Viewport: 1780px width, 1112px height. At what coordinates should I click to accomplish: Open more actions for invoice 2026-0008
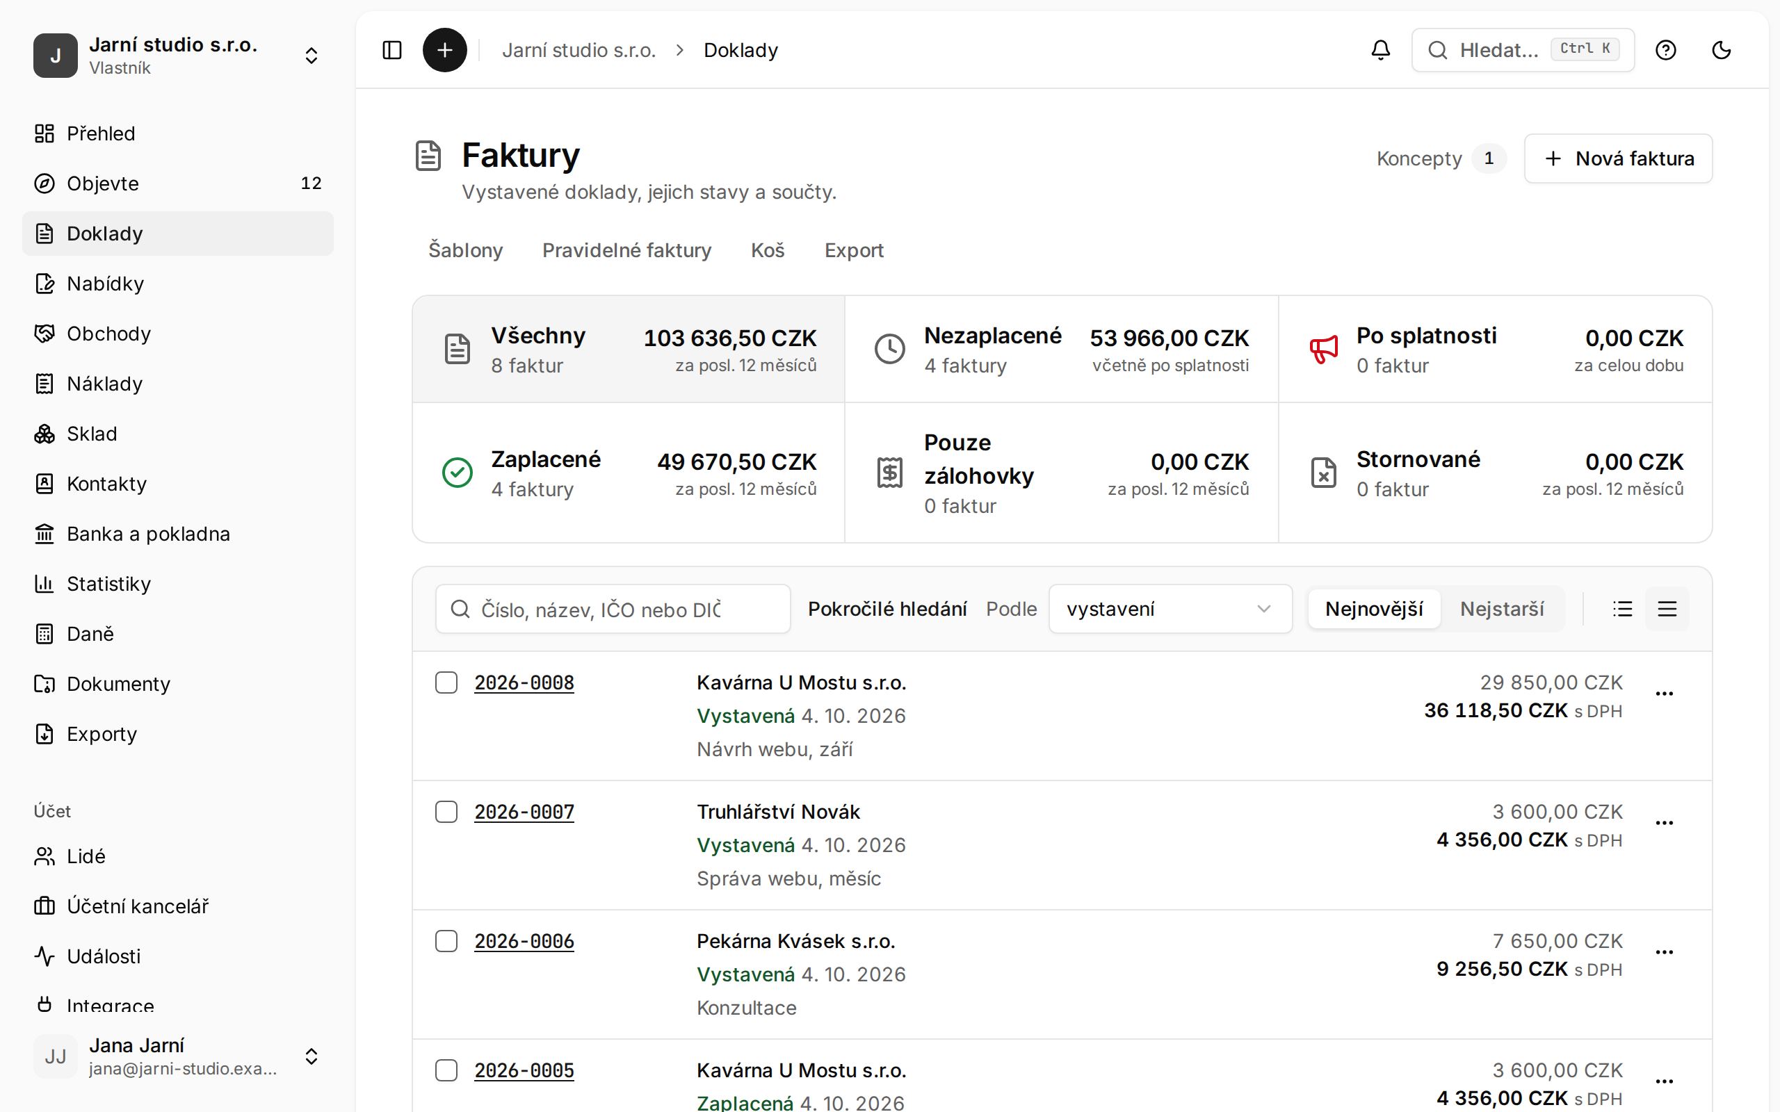tap(1664, 694)
